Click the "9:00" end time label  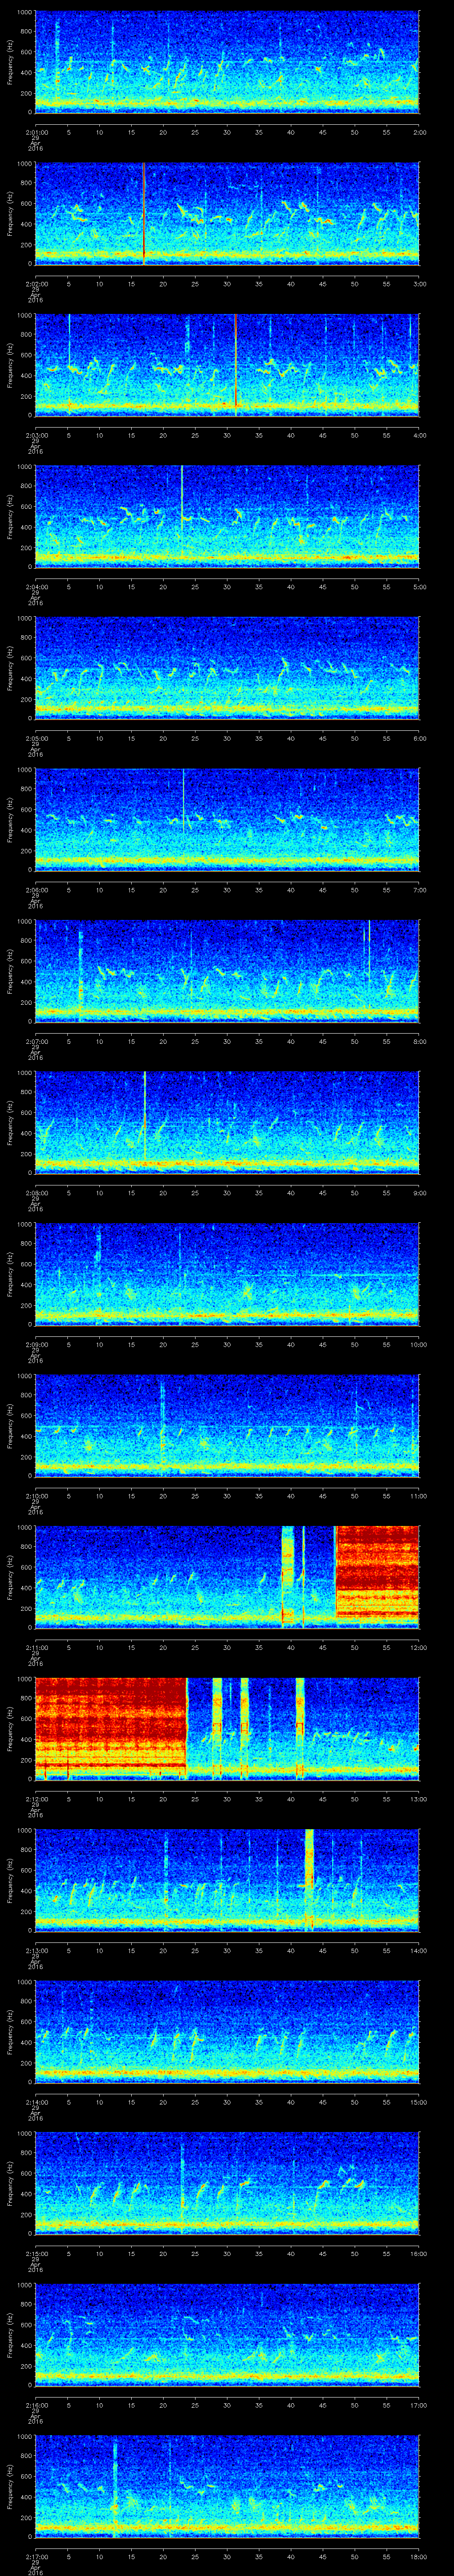419,1193
